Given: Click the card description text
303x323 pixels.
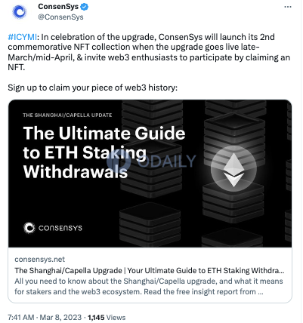Looking at the screenshot, I should point(149,286).
